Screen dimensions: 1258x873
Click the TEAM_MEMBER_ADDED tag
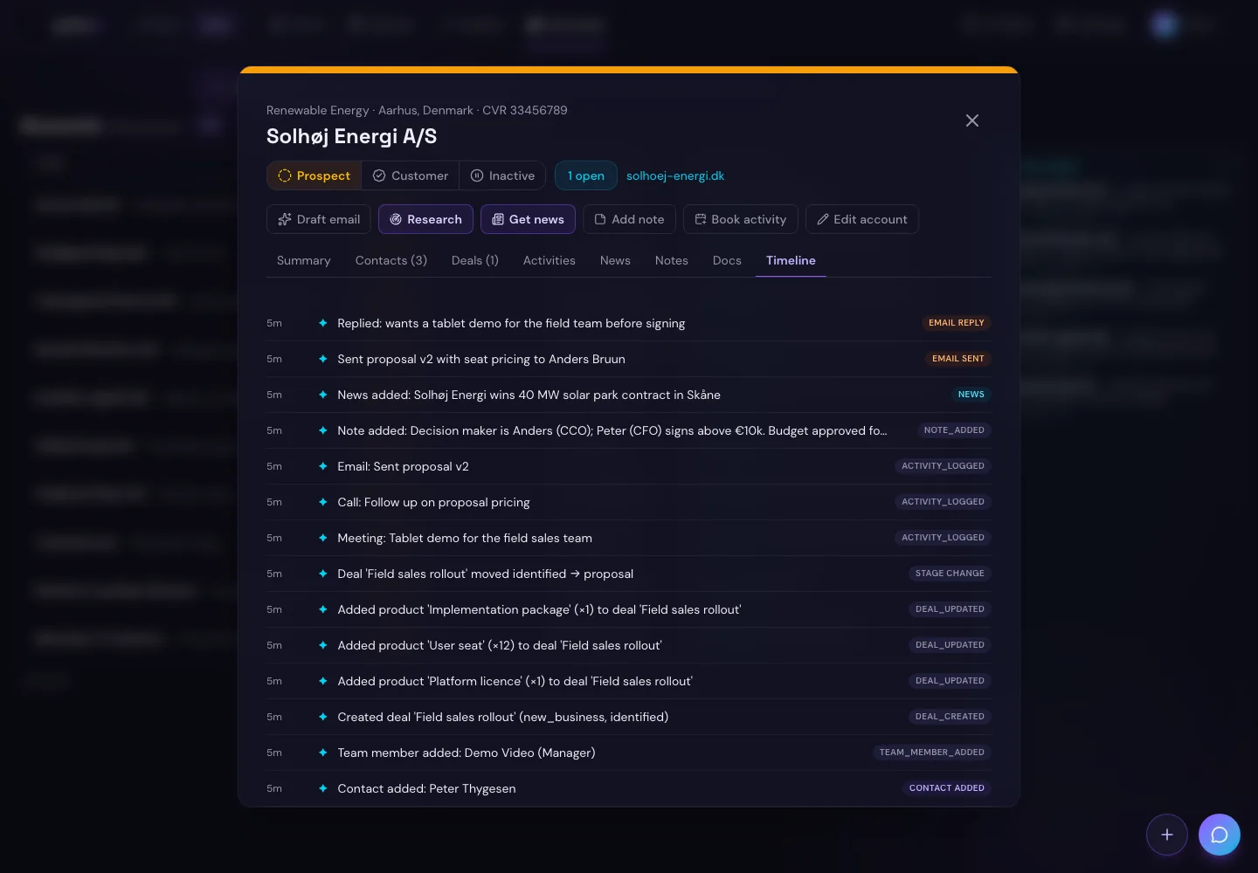click(931, 753)
